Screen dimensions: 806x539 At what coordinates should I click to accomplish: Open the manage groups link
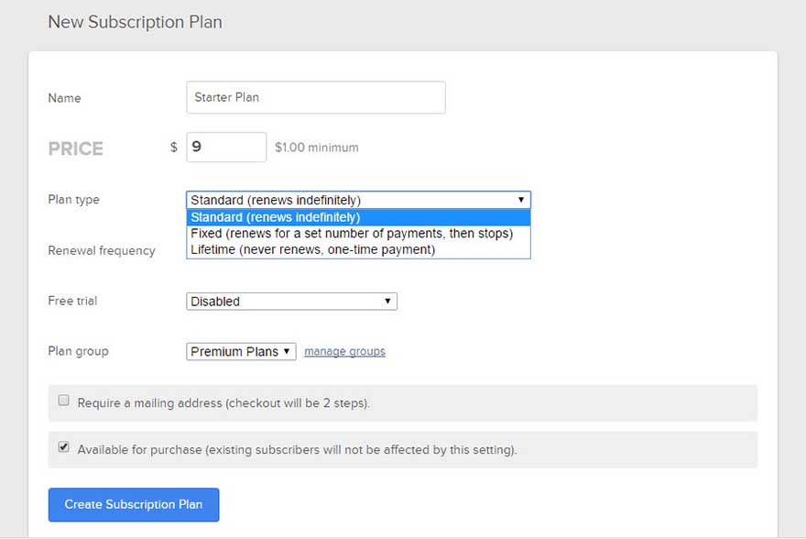point(344,351)
